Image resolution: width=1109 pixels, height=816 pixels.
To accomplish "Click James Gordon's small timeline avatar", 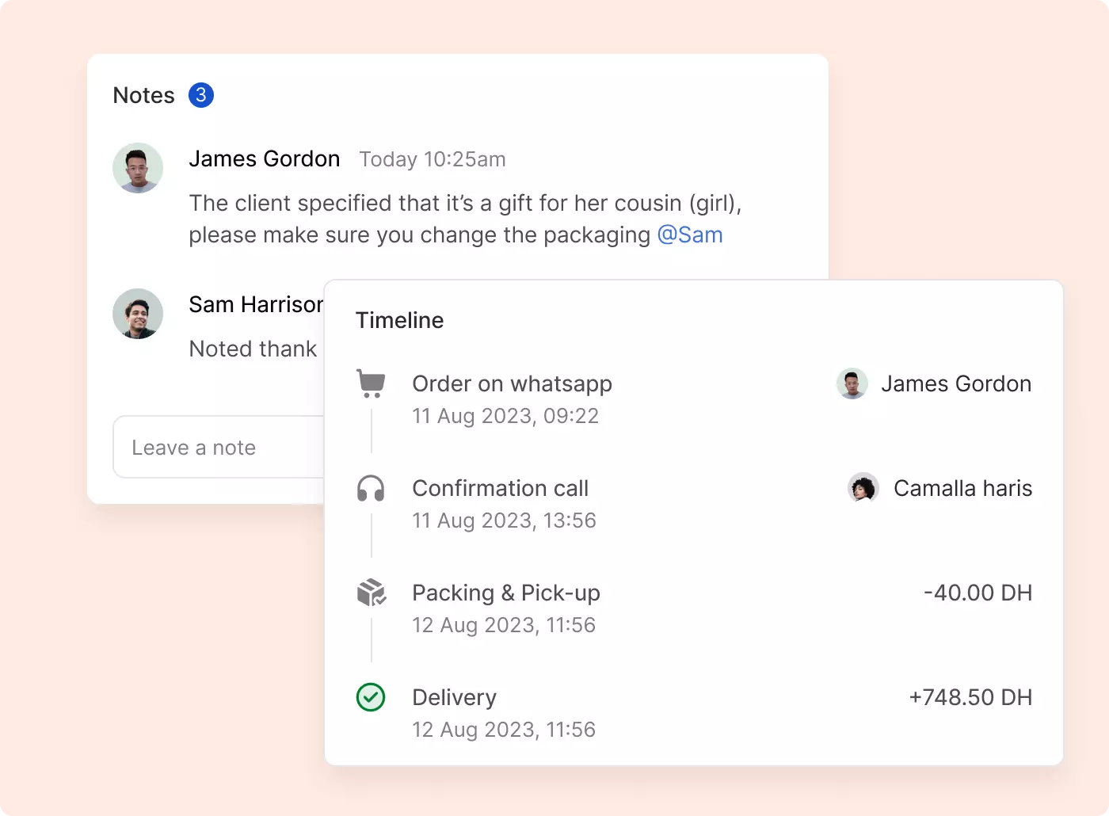I will (x=852, y=384).
